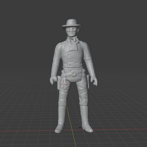This screenshot has height=147, width=147.
Task: Select the small black object near the boot
Action: click(x=80, y=128)
